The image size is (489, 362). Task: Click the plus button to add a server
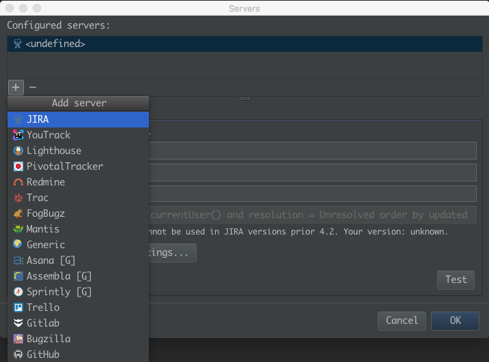click(x=16, y=87)
